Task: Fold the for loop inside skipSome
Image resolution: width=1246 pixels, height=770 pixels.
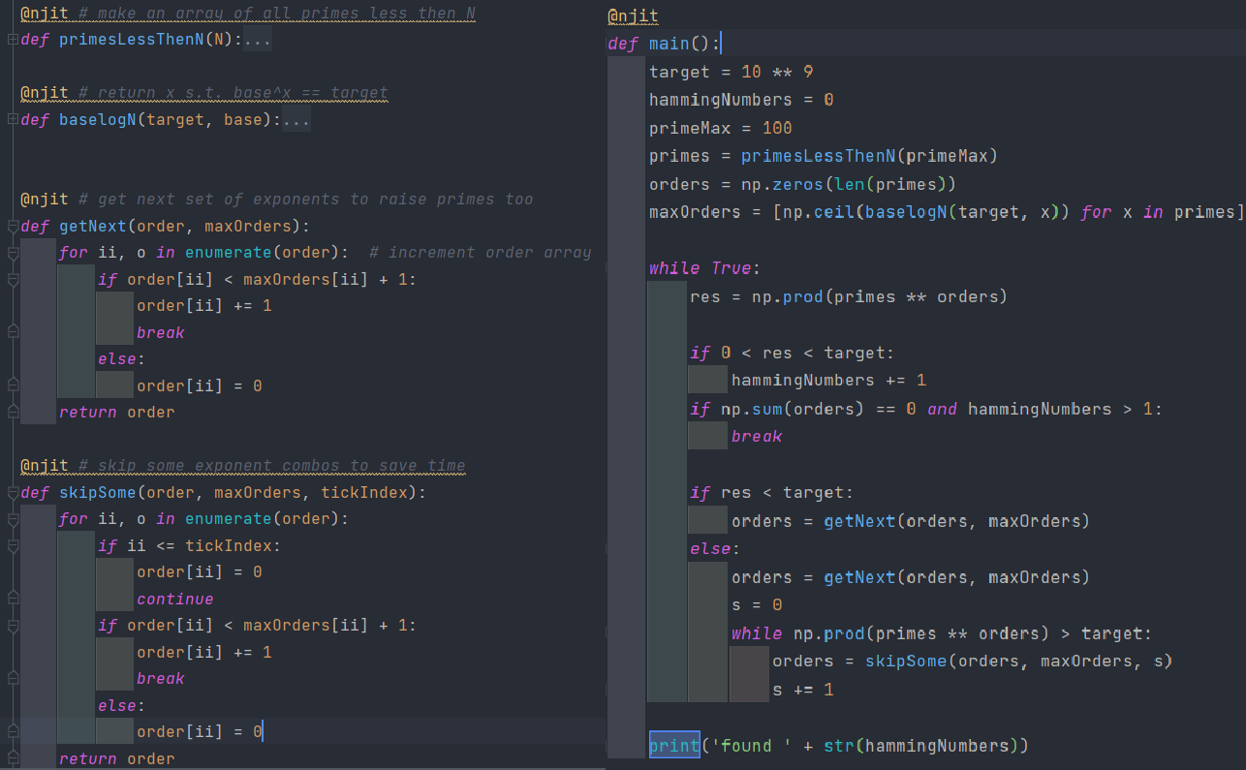Action: (12, 520)
